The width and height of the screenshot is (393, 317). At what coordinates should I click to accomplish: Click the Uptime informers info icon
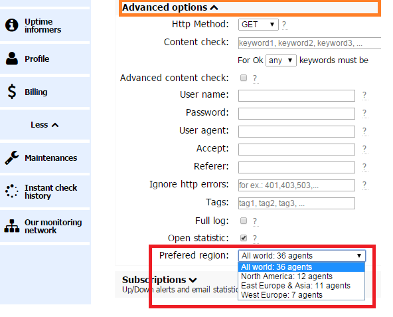coord(12,25)
